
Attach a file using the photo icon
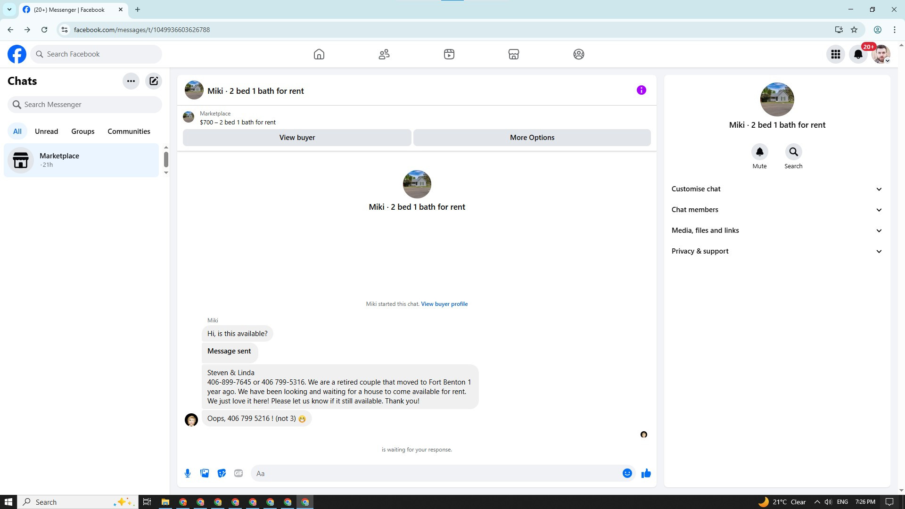205,473
